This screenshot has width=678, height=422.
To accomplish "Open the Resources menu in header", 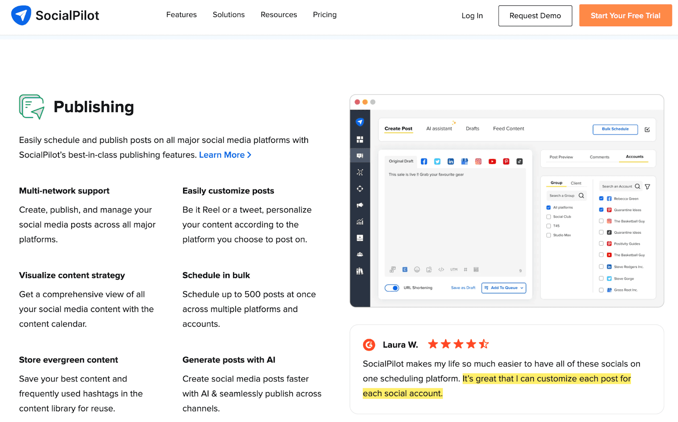I will pos(279,15).
